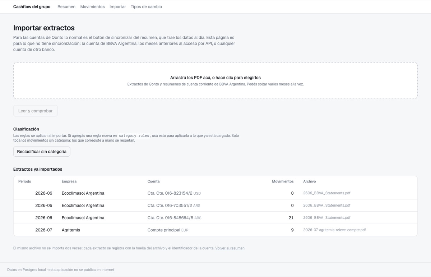Click period 2026-06 in the USD row

point(44,193)
